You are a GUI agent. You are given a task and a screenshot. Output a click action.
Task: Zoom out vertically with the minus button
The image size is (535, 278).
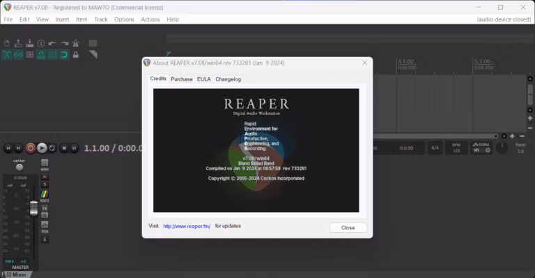click(530, 128)
